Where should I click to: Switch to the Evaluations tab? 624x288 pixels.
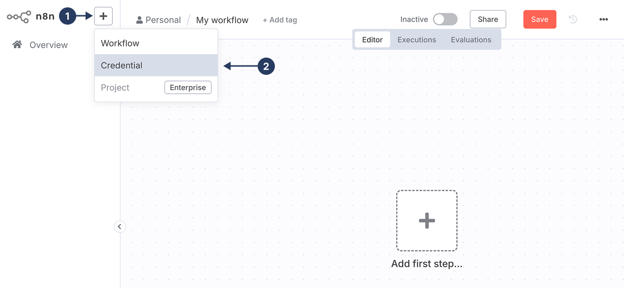pyautogui.click(x=471, y=40)
